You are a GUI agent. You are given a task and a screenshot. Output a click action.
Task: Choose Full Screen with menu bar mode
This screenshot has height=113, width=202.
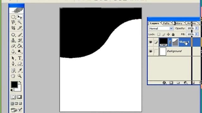(x=16, y=103)
